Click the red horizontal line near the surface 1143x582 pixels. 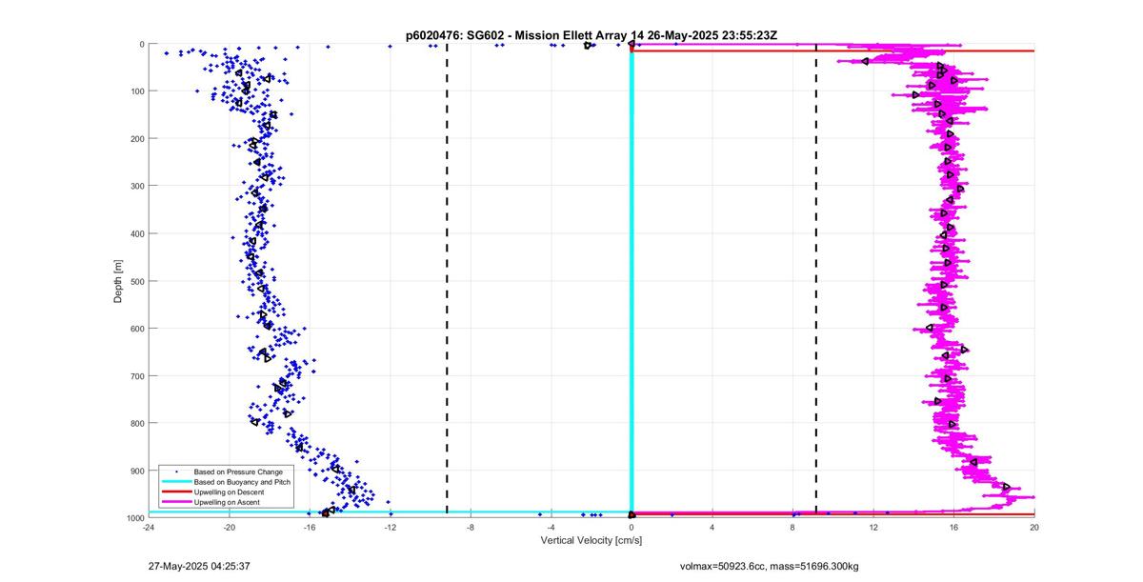tap(833, 51)
